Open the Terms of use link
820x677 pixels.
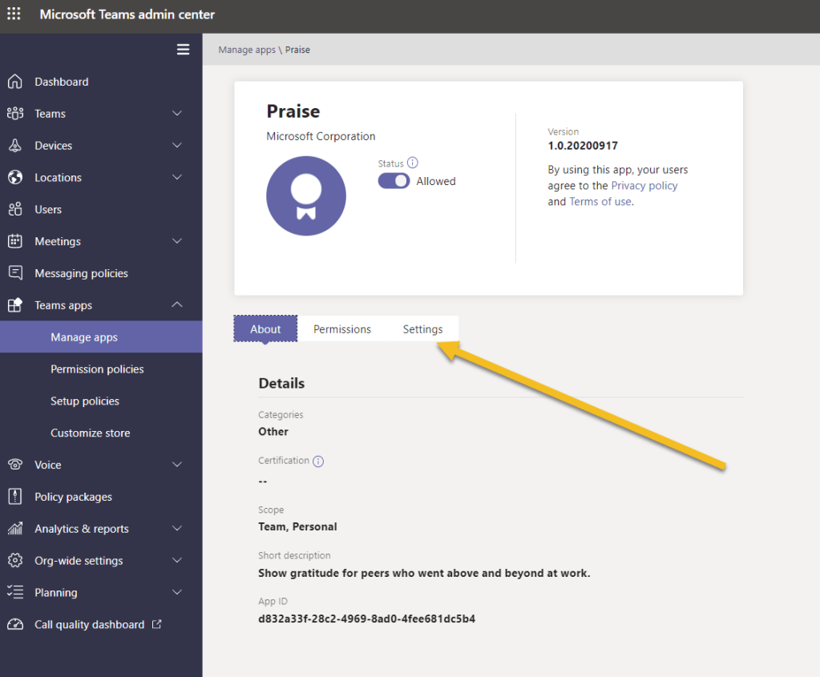click(600, 202)
